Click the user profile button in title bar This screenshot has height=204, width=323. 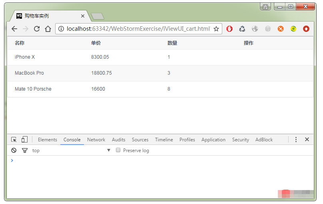click(x=265, y=7)
